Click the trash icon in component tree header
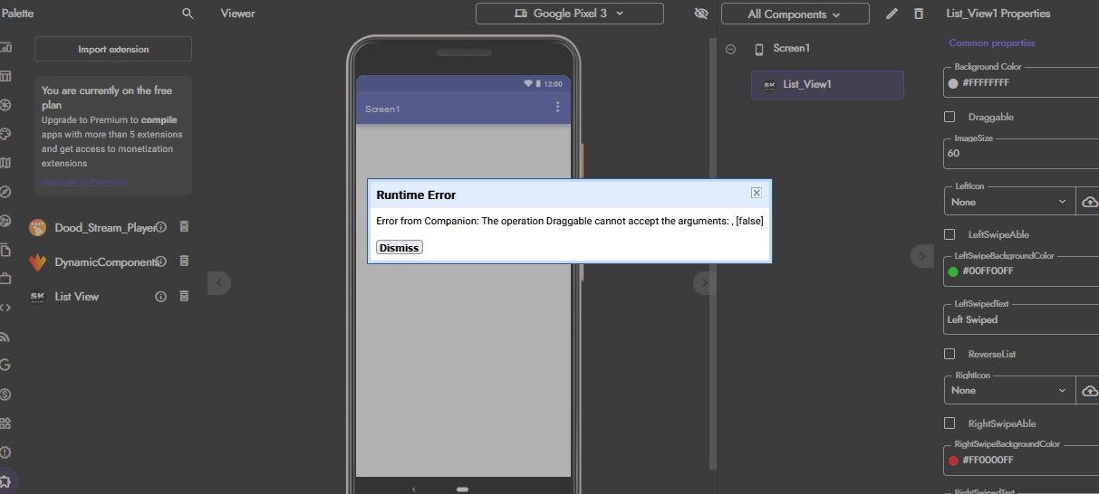The image size is (1099, 494). click(919, 14)
